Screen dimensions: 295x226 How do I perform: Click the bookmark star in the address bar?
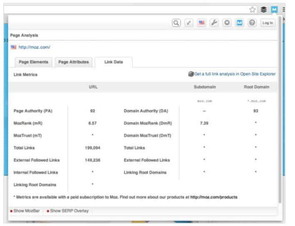tap(252, 10)
